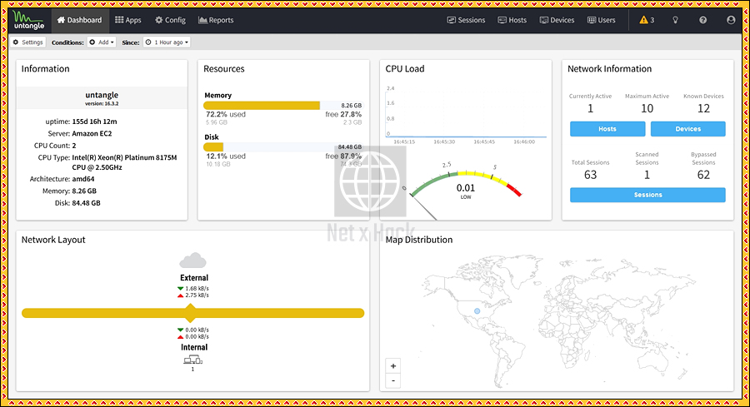The height and width of the screenshot is (407, 750).
Task: Open the Reports section
Action: click(x=216, y=20)
